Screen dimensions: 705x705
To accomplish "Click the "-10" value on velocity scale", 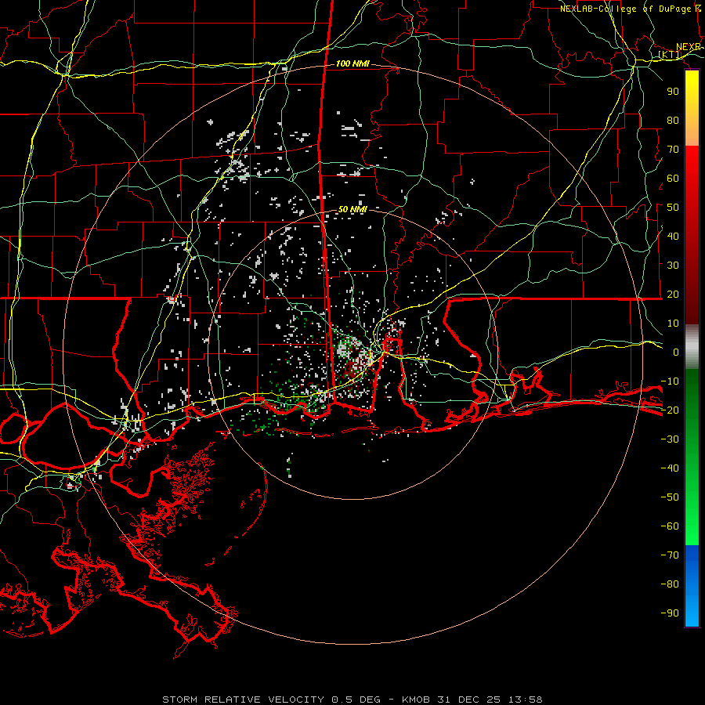I will [x=670, y=381].
